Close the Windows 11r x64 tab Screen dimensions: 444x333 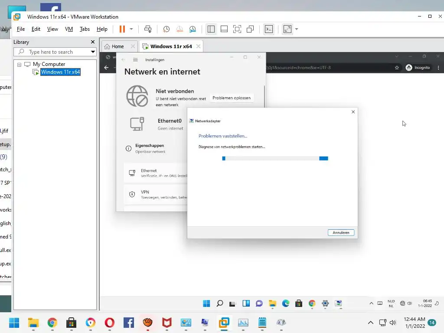point(198,46)
